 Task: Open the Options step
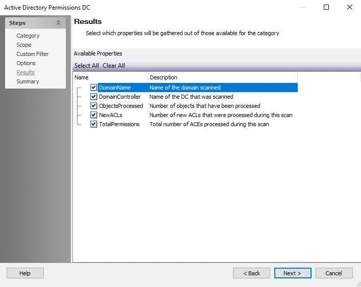pyautogui.click(x=26, y=63)
